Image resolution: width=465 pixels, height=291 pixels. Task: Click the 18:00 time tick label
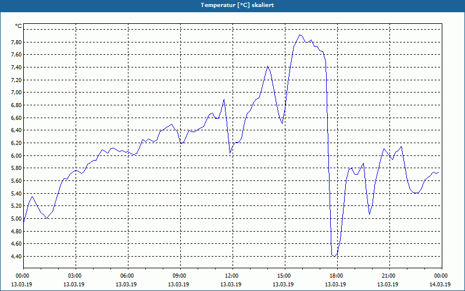click(x=335, y=276)
